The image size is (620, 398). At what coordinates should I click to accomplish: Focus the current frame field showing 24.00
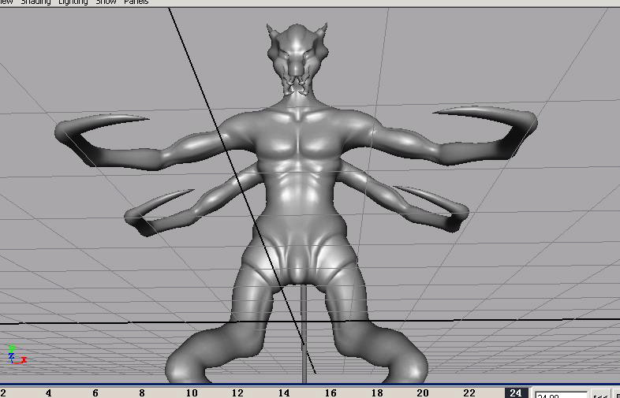pos(561,395)
